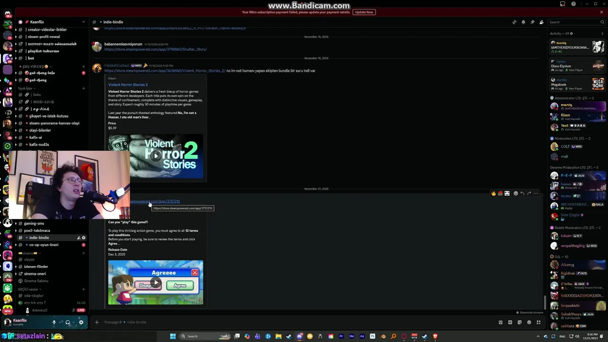Open the Violent_Horror_Stories_2 Steam link

pyautogui.click(x=165, y=71)
